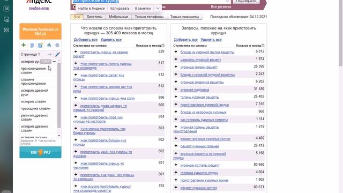Choose 'Найти в Яндексе' in the popup

click(92, 9)
